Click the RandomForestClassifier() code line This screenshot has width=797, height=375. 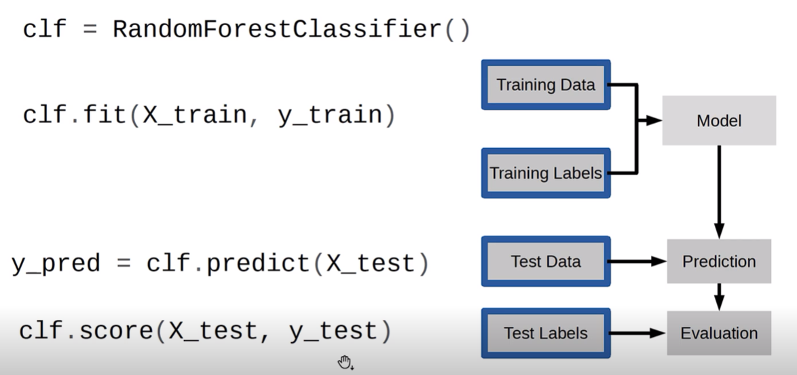click(247, 29)
